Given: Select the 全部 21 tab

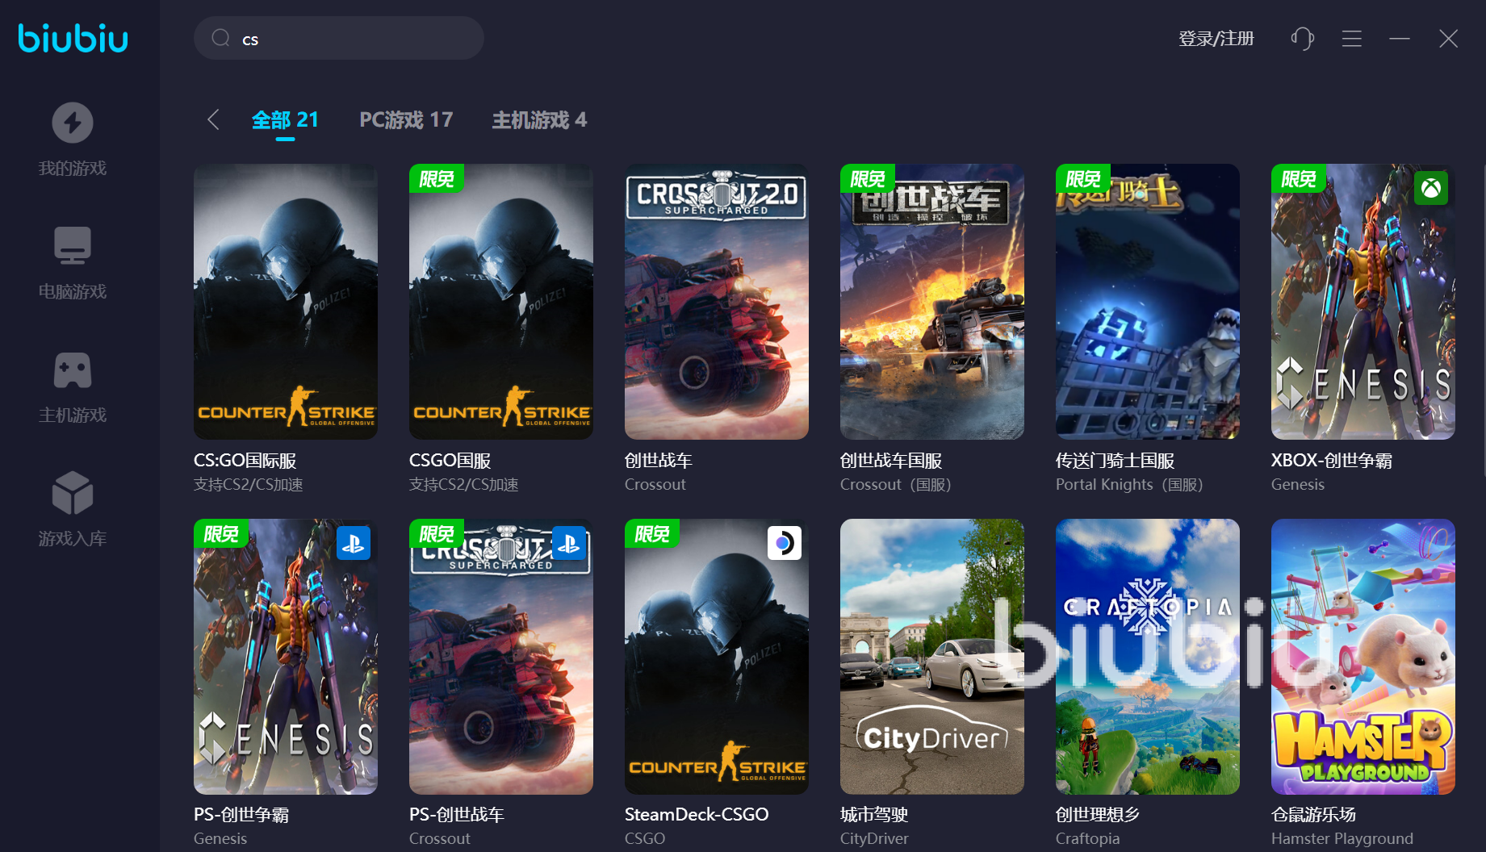Looking at the screenshot, I should pyautogui.click(x=285, y=120).
